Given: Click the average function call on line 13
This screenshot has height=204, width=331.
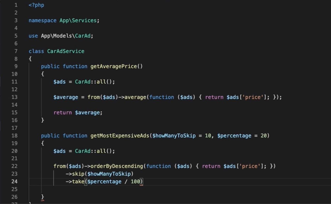Looking at the screenshot, I should [135, 97].
